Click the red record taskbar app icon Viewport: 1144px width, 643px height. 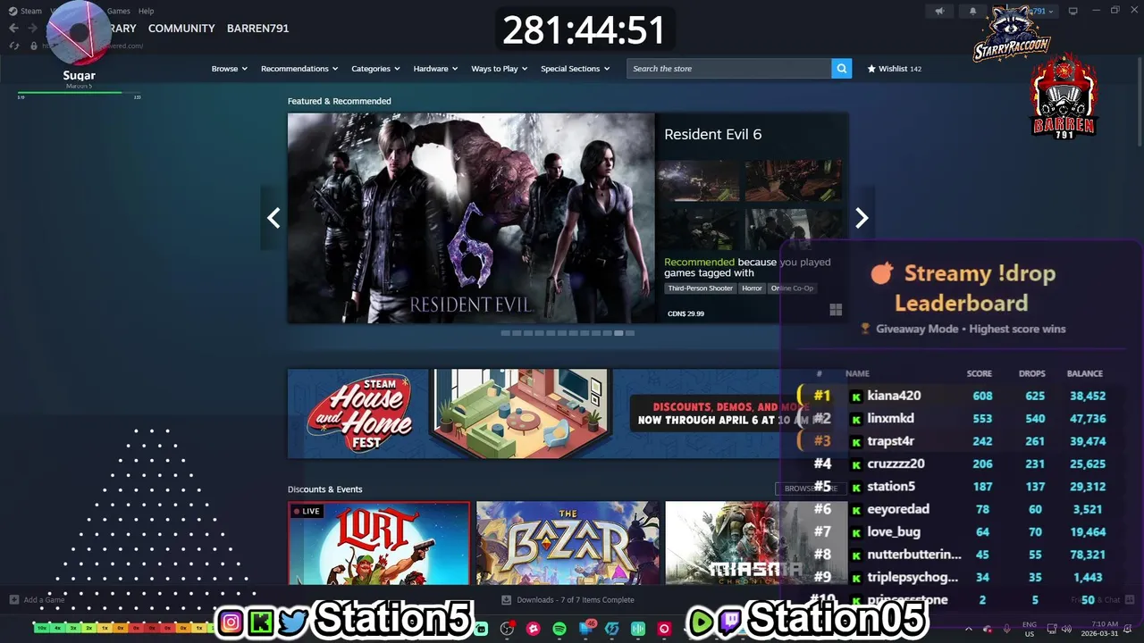[664, 629]
